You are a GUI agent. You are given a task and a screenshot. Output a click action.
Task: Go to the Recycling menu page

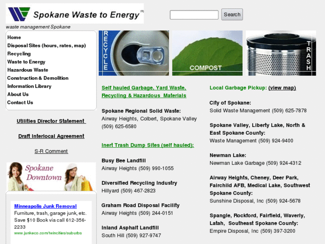pyautogui.click(x=19, y=54)
